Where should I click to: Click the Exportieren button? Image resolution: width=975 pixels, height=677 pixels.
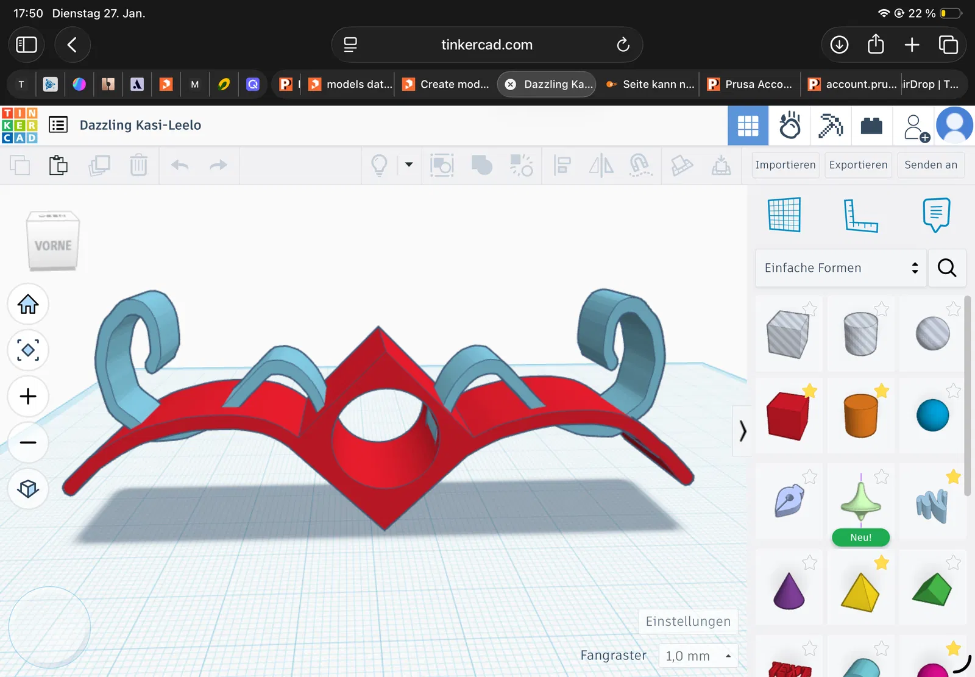(858, 165)
